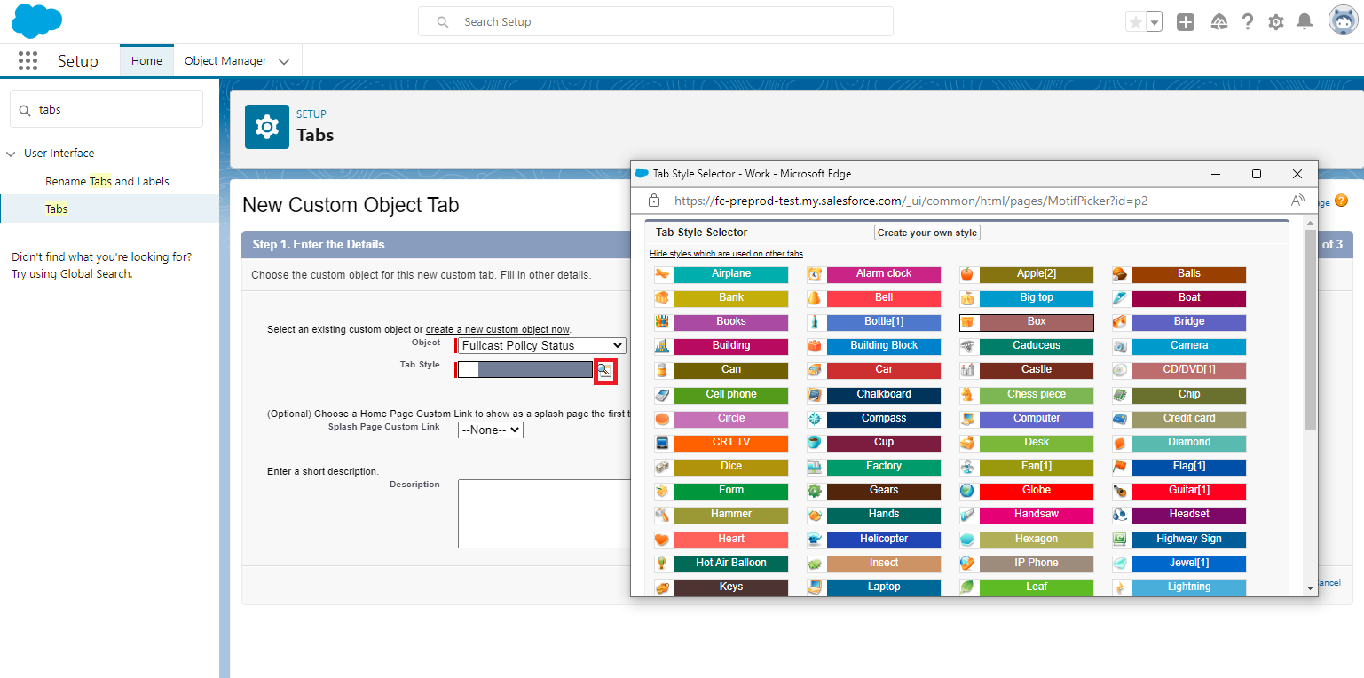Select the Diamond color swatch
Image resolution: width=1364 pixels, height=678 pixels.
click(1189, 443)
